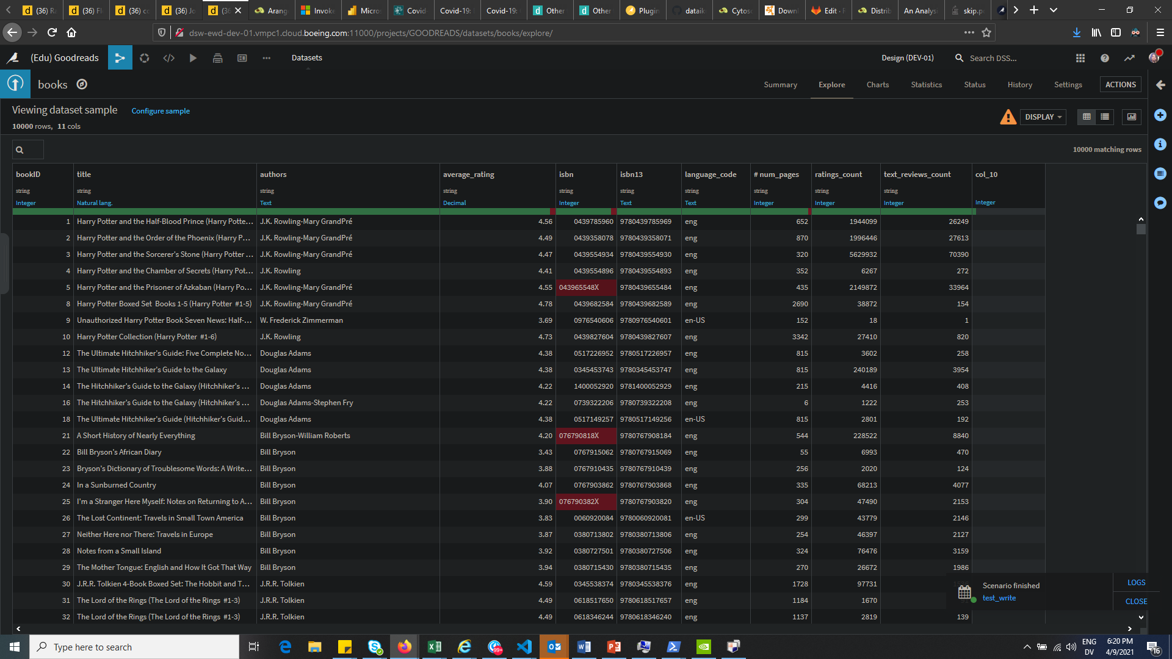Viewport: 1172px width, 659px height.
Task: Open the code notebooks icon in the top bar
Action: point(169,57)
